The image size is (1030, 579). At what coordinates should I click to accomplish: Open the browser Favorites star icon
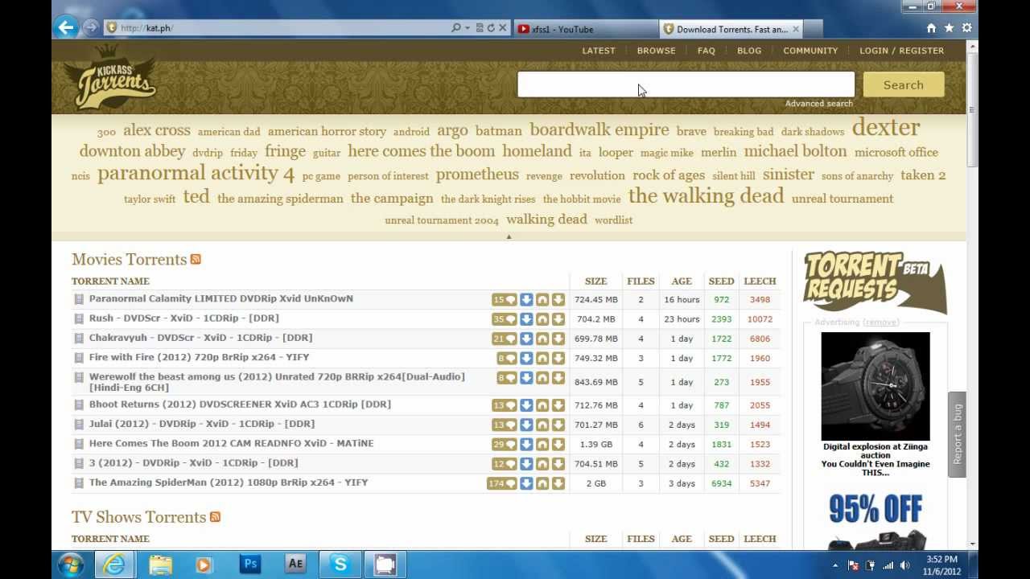[x=949, y=28]
